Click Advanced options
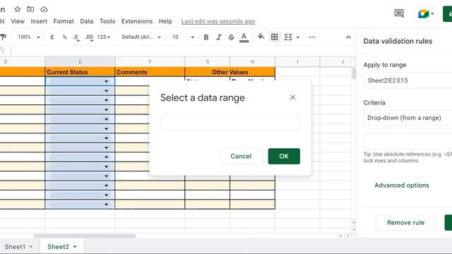This screenshot has width=452, height=254. click(x=402, y=186)
